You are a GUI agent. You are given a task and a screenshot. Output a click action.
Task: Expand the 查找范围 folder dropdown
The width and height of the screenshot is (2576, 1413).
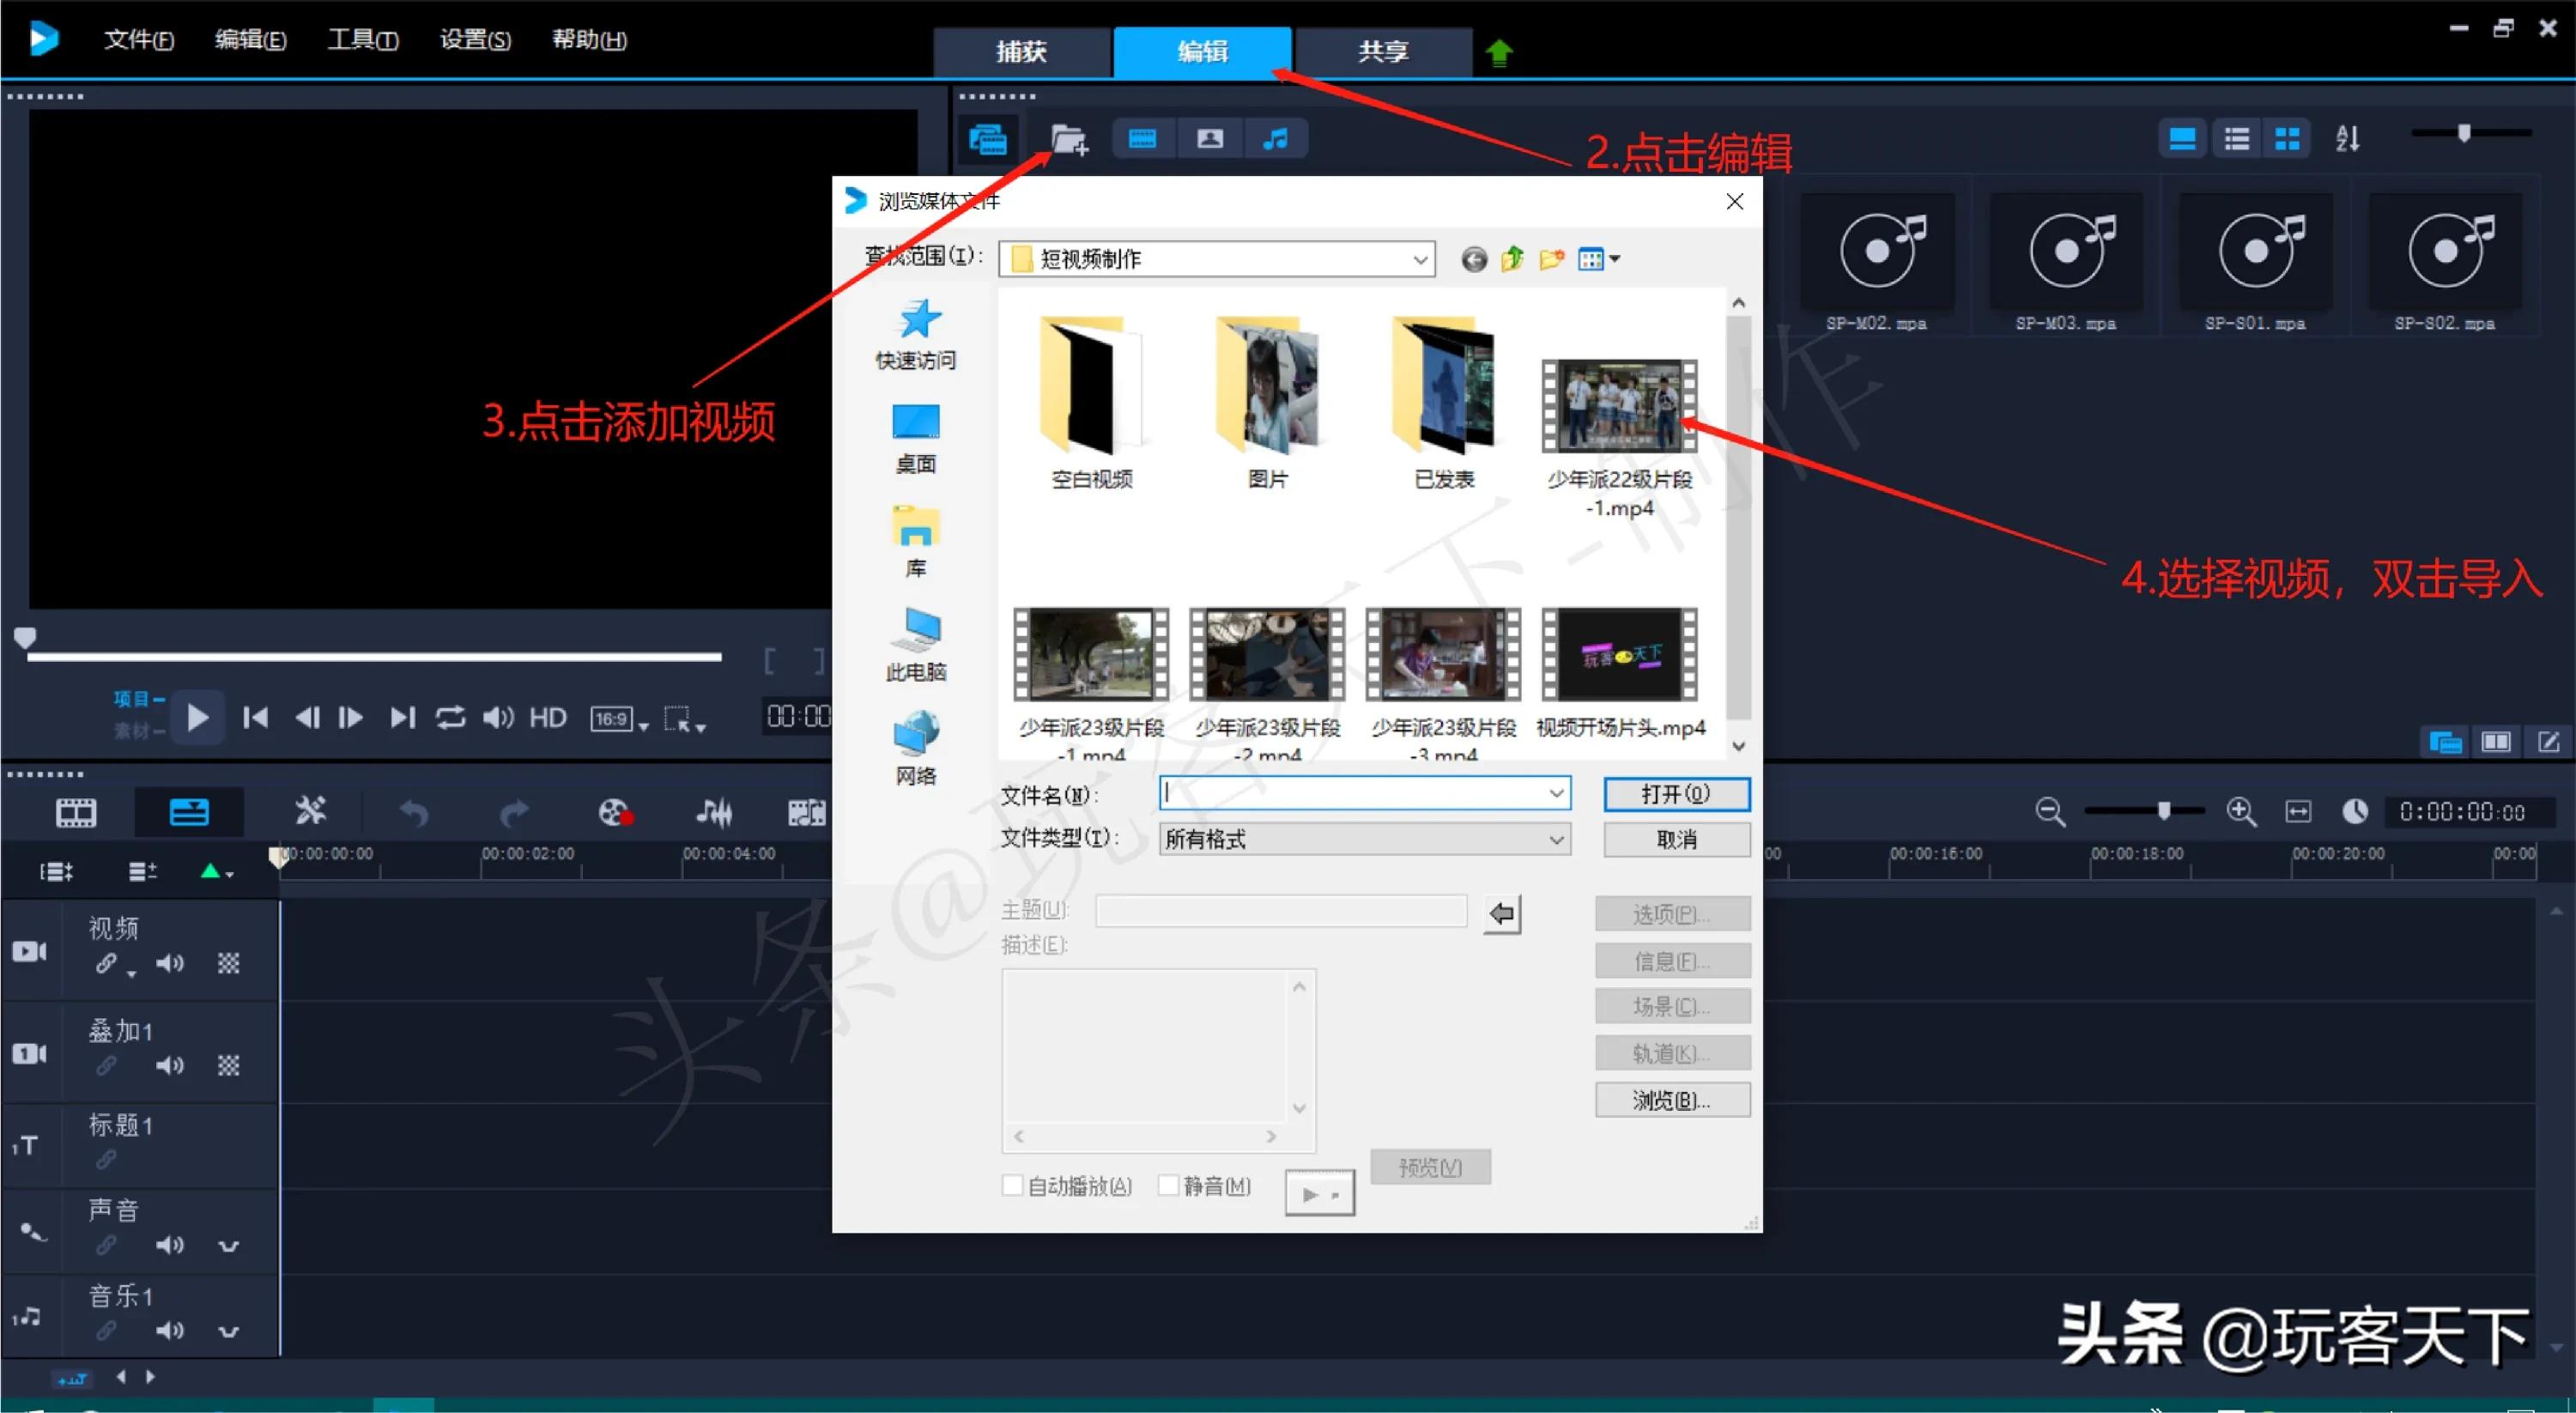tap(1419, 260)
